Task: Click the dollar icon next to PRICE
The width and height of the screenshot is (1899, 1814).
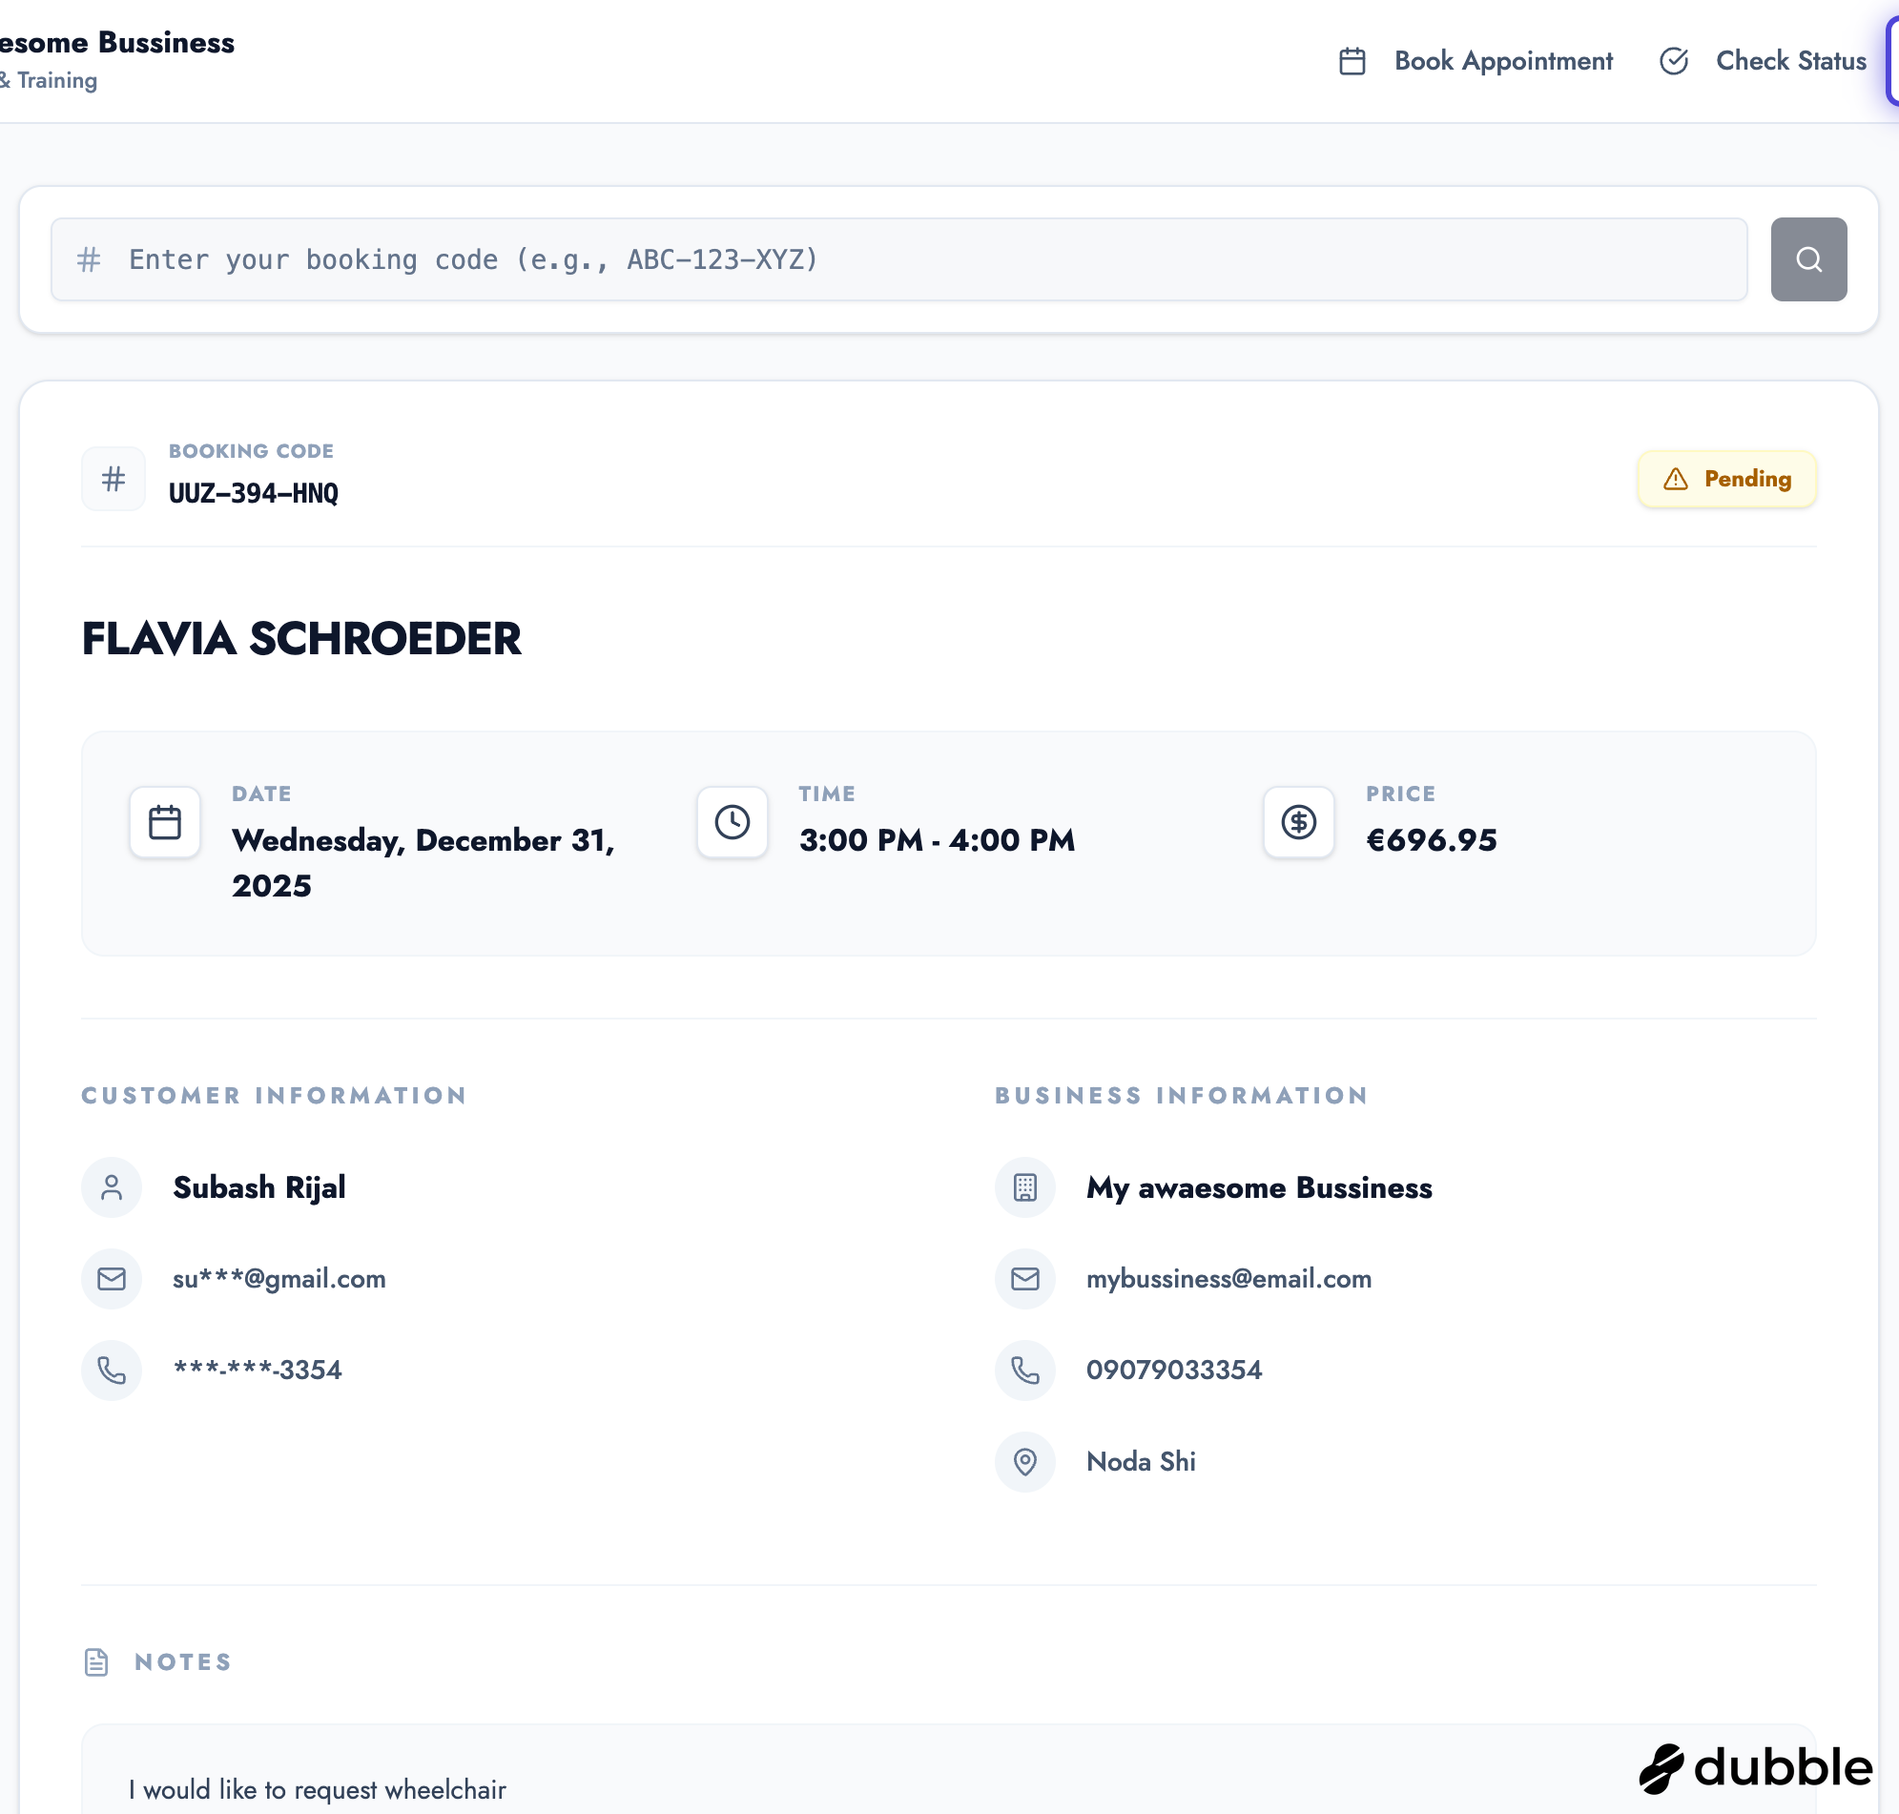Action: pyautogui.click(x=1296, y=822)
